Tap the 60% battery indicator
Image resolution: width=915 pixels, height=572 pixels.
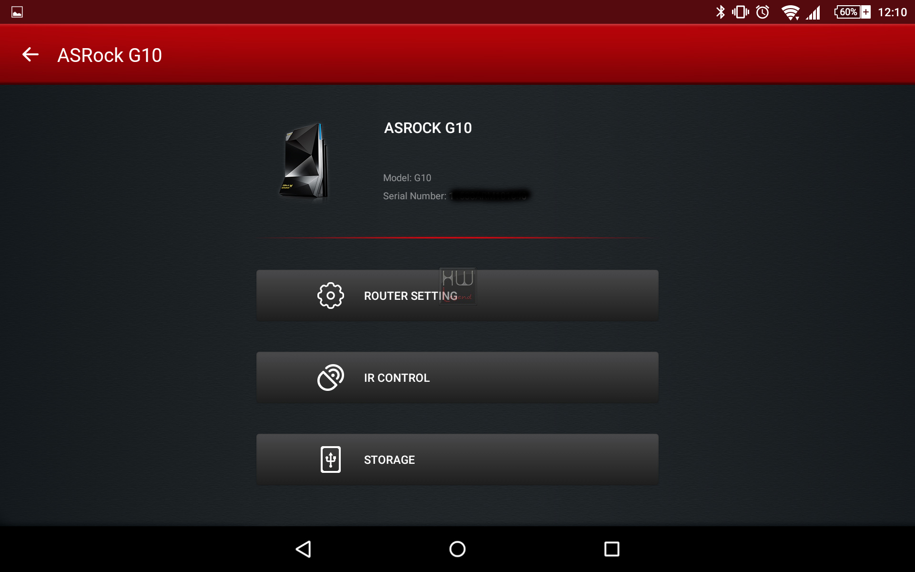tap(853, 12)
